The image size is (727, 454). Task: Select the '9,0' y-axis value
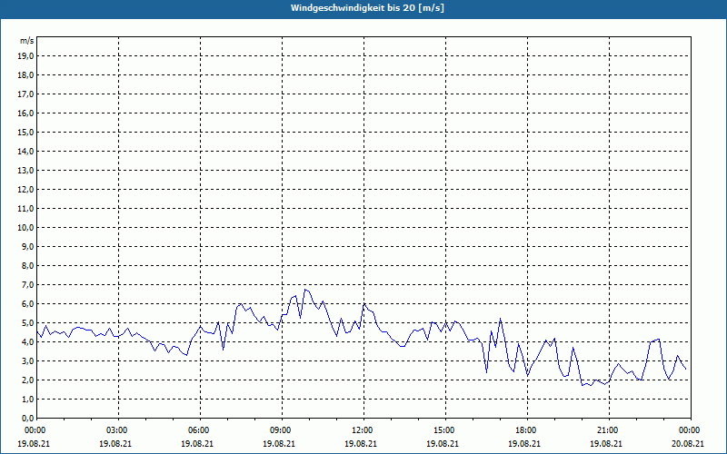click(x=27, y=246)
